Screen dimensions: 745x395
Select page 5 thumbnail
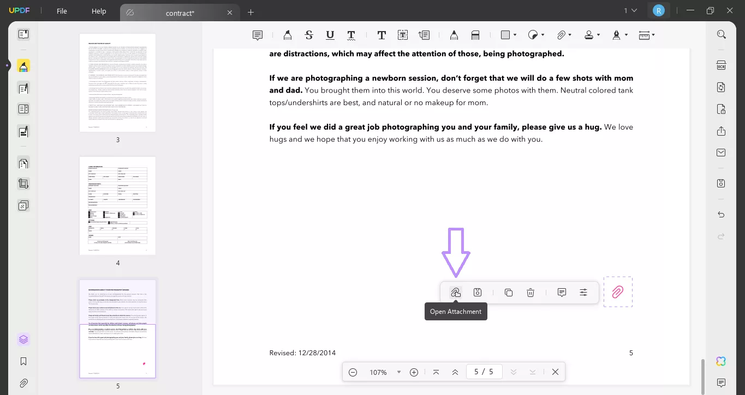117,329
